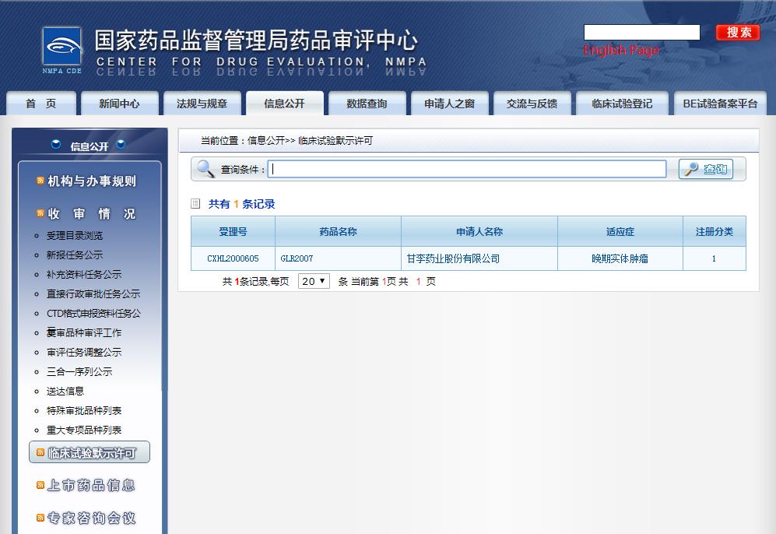Click the RSS icon next to 机构与办事规则

click(40, 181)
